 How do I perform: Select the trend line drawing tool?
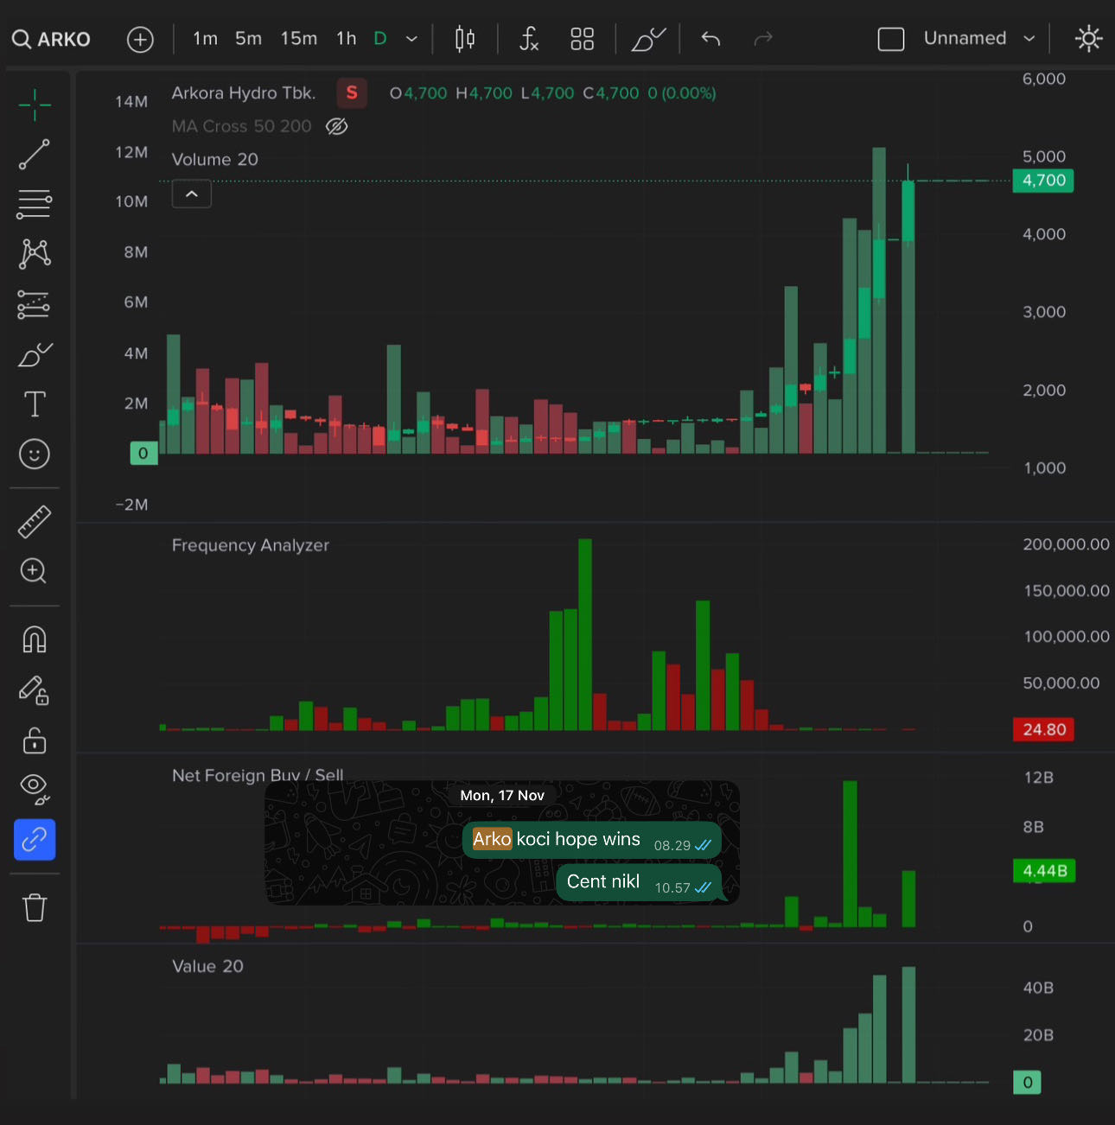point(35,155)
